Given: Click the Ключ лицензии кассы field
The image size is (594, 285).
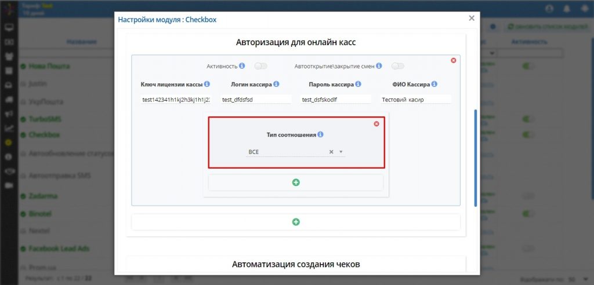Looking at the screenshot, I should click(x=175, y=100).
